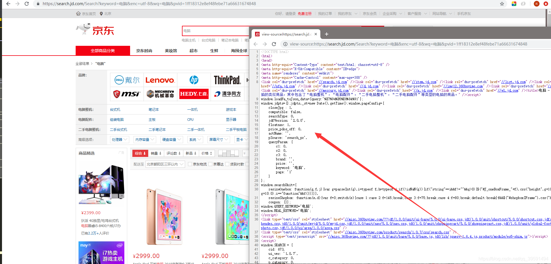Sort results by 新品

click(191, 153)
